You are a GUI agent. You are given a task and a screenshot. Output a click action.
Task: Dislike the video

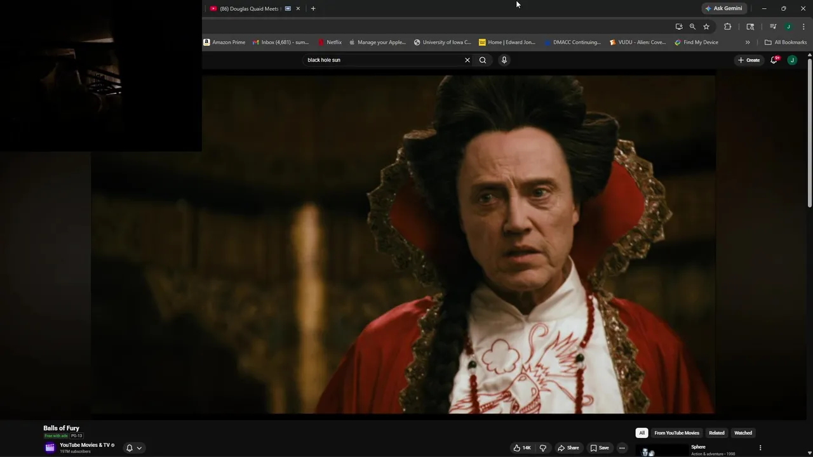[x=543, y=447]
